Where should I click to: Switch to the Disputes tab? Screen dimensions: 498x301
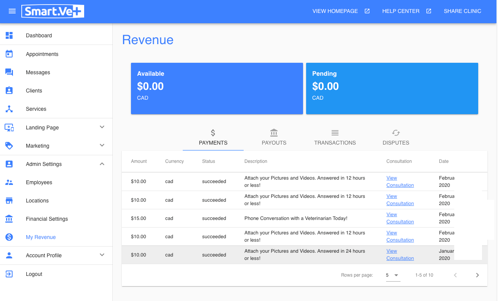396,137
